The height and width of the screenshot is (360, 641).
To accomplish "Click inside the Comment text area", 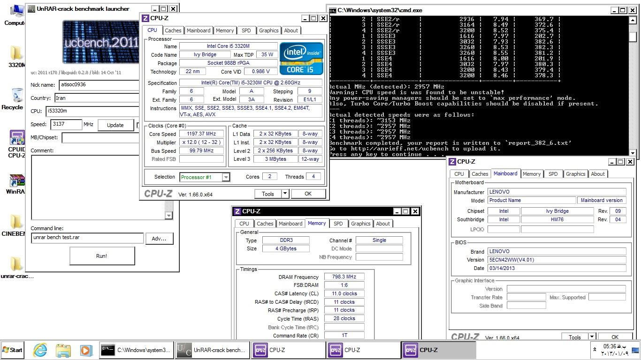I will (x=98, y=187).
